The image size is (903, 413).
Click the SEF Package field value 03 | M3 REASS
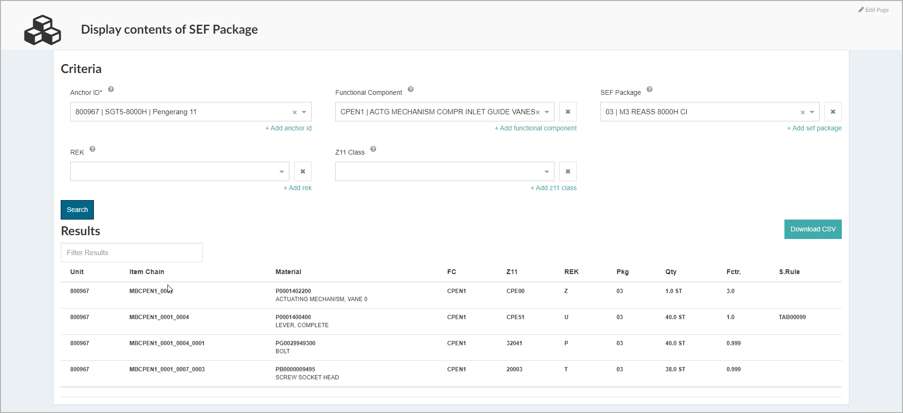709,112
